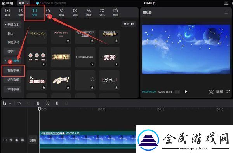Split the clip at the playhead
This screenshot has height=153, width=233.
tap(38, 103)
